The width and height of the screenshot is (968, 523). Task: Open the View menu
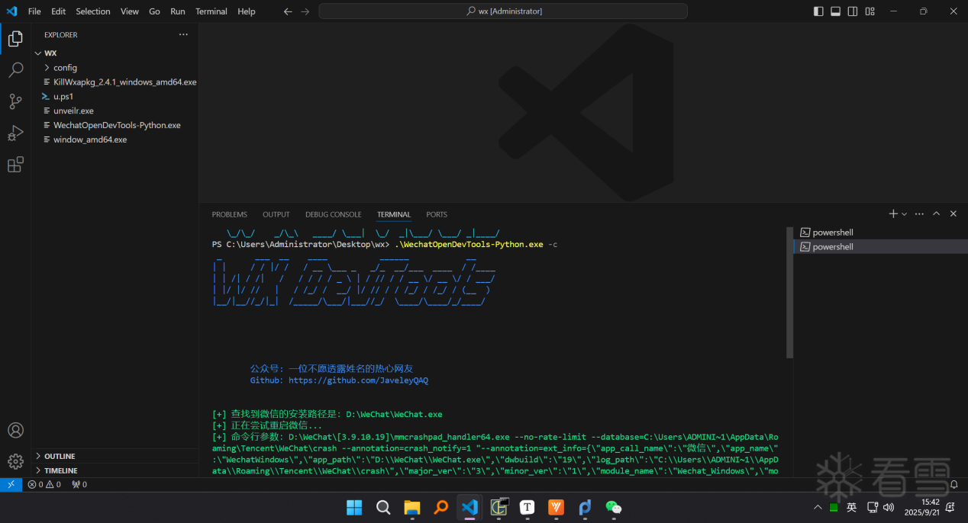click(x=130, y=11)
